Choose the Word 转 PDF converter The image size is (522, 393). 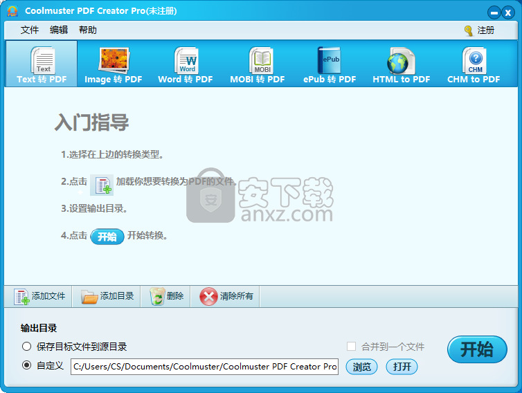click(x=186, y=65)
